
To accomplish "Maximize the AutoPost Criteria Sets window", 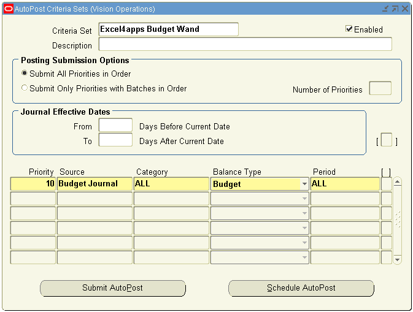I will click(x=395, y=9).
